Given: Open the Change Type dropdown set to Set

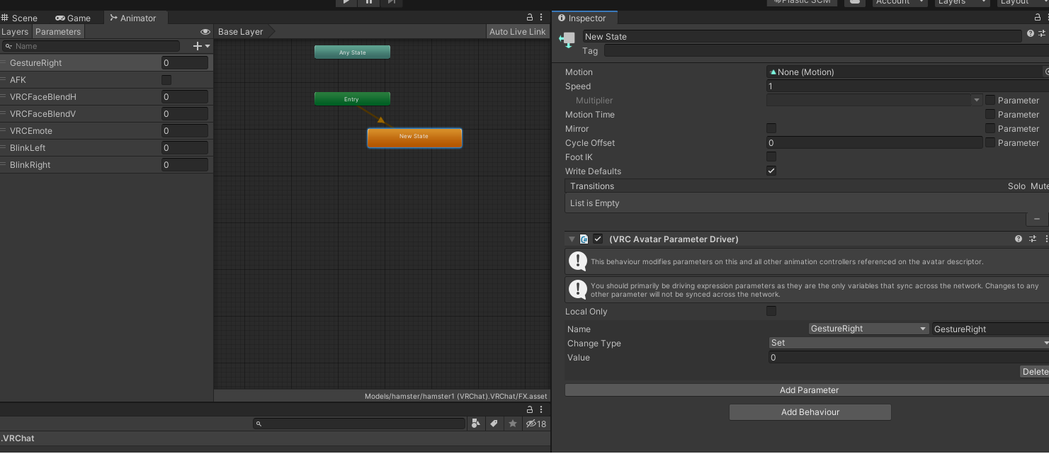Looking at the screenshot, I should tap(907, 343).
